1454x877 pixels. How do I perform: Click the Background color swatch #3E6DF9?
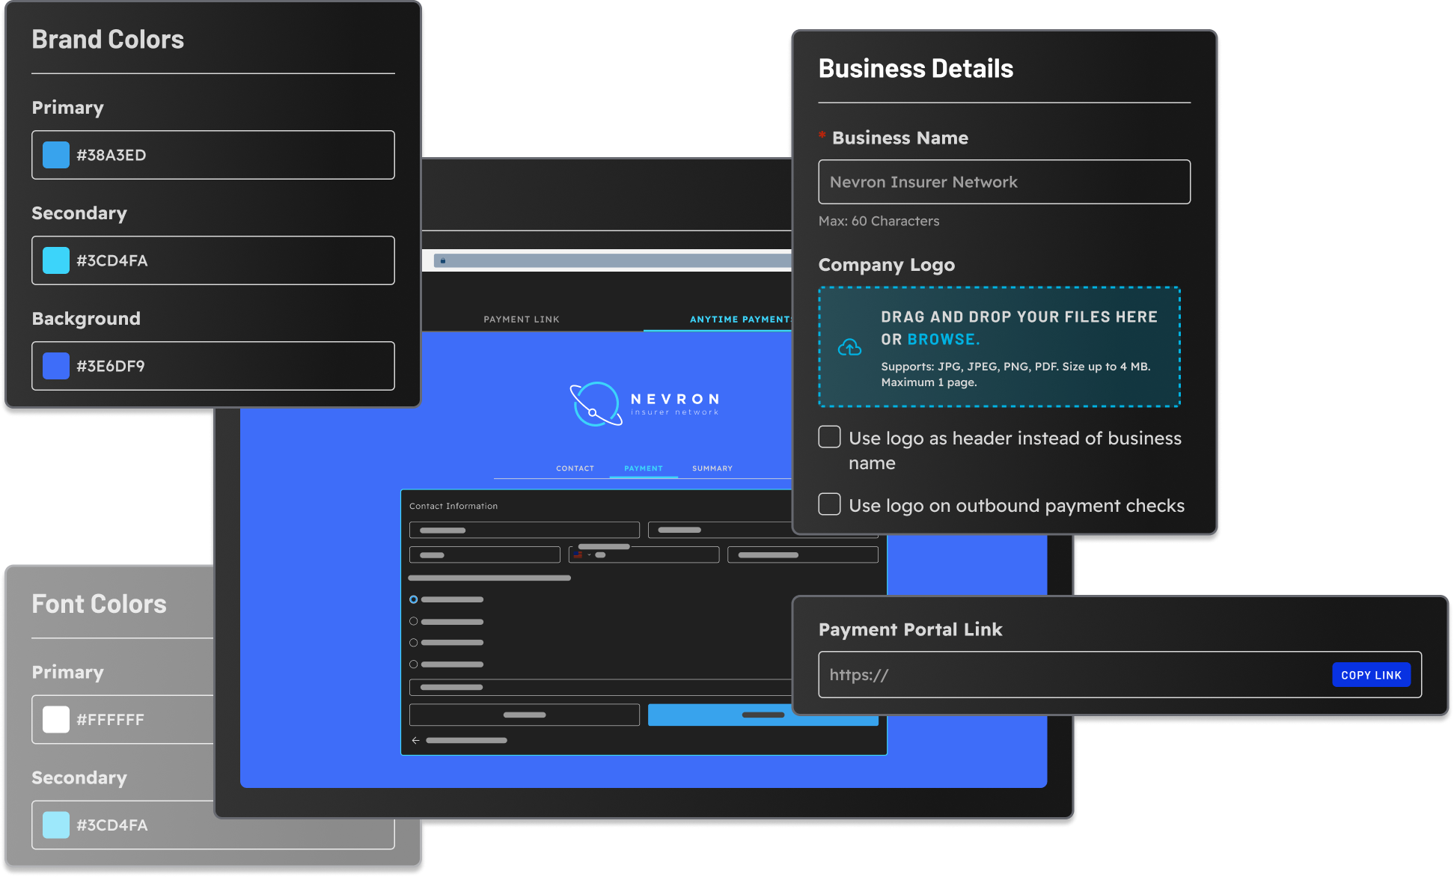coord(55,366)
